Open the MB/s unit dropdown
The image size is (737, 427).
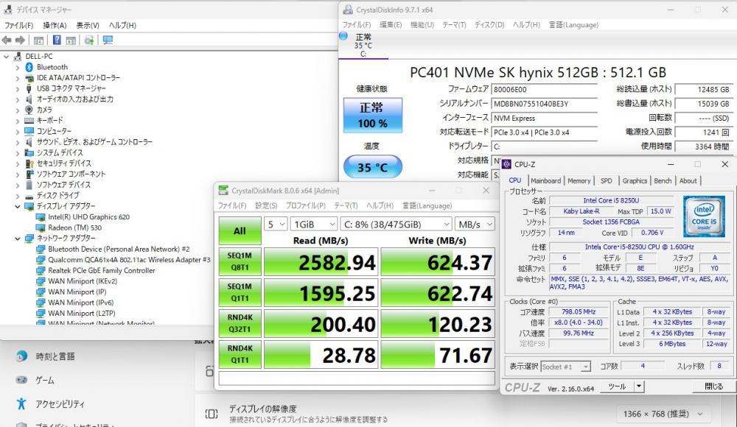(474, 225)
